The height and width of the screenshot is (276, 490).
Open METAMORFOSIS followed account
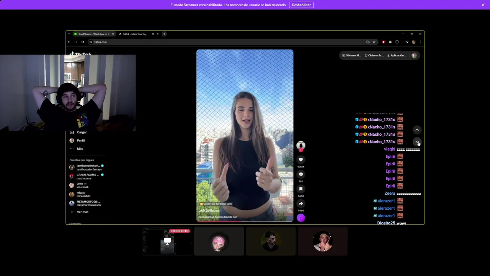click(85, 203)
